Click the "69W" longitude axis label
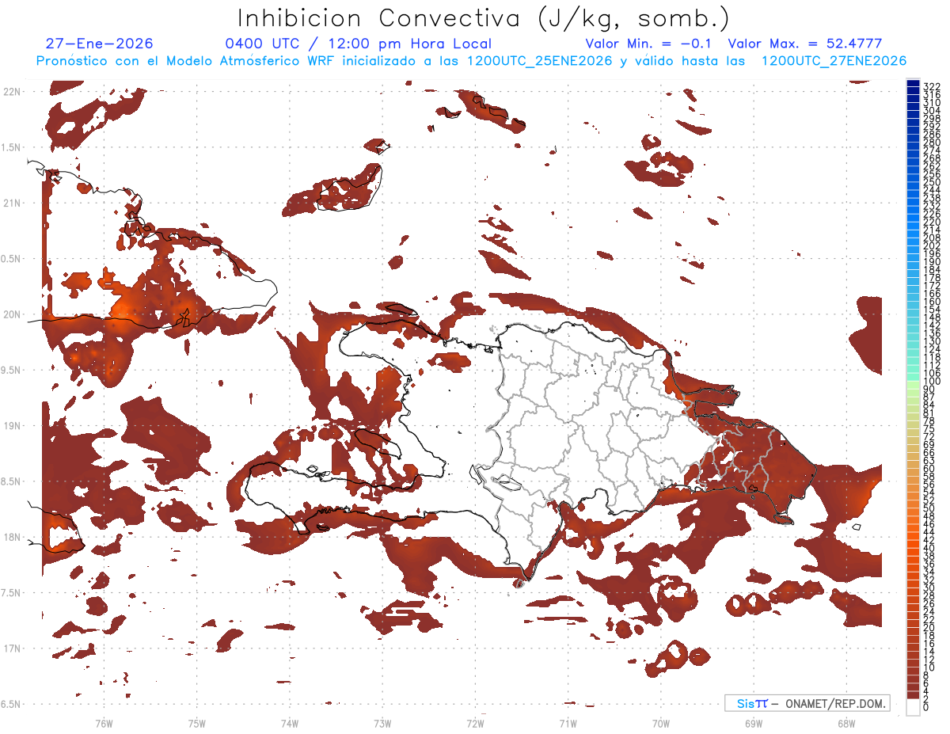Viewport: 950px width, 734px height. pyautogui.click(x=754, y=723)
